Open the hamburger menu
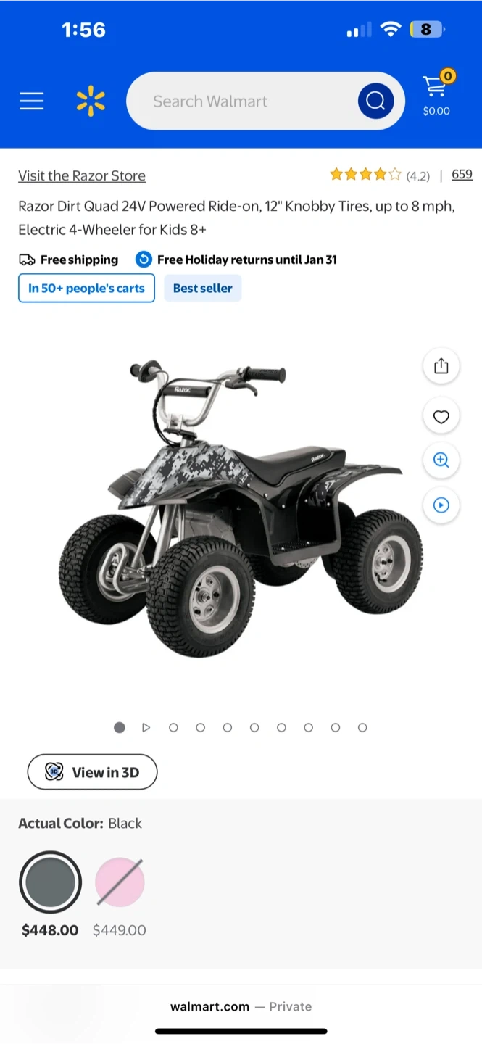The height and width of the screenshot is (1044, 482). pyautogui.click(x=32, y=101)
